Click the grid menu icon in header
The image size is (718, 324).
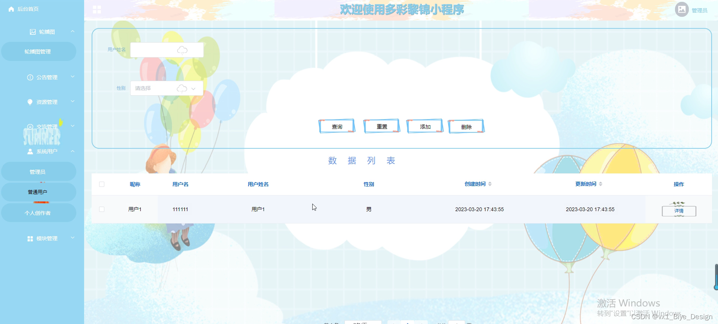(97, 9)
